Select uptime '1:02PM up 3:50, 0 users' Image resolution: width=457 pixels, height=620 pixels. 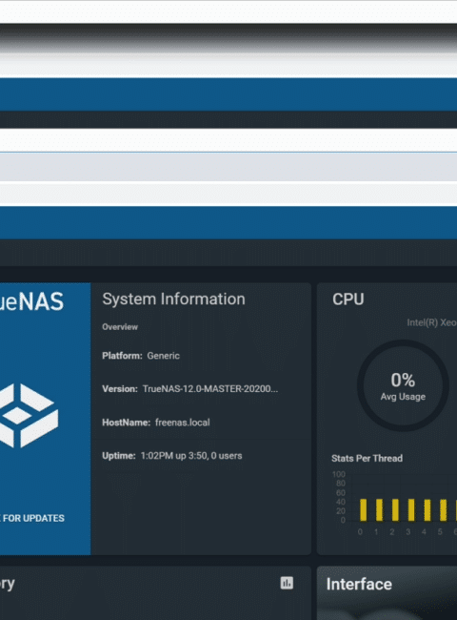191,456
